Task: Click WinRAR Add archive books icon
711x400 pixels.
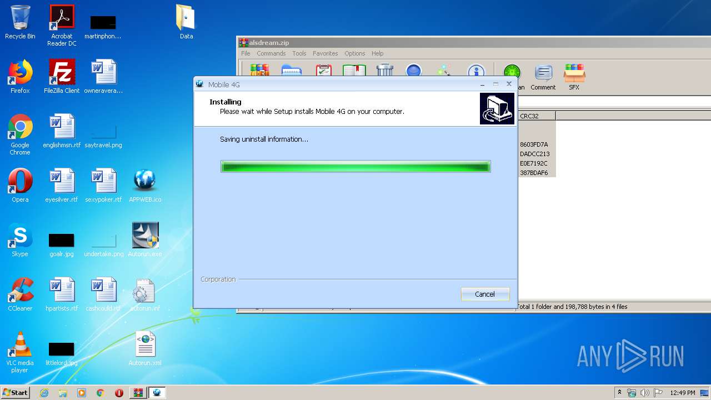Action: [x=259, y=70]
